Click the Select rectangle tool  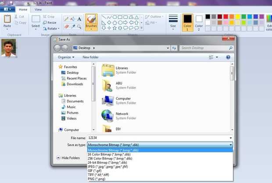pyautogui.click(x=36, y=19)
